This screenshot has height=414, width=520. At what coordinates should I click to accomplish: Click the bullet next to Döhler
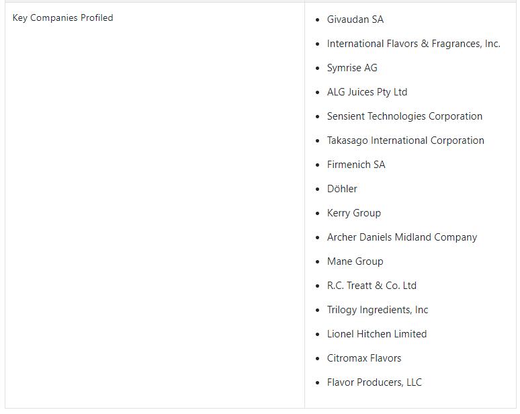[x=318, y=190]
